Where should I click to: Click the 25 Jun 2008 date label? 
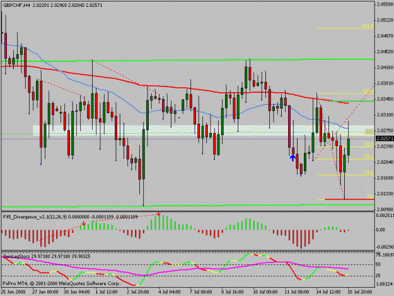[x=13, y=292]
